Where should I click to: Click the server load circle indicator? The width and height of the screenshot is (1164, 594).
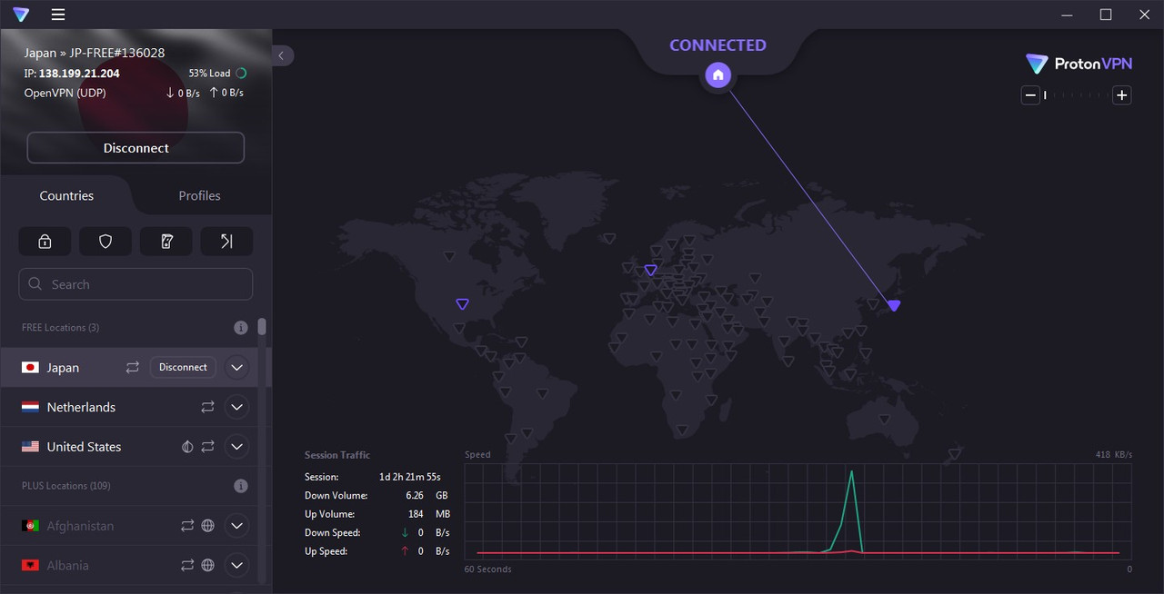point(241,74)
